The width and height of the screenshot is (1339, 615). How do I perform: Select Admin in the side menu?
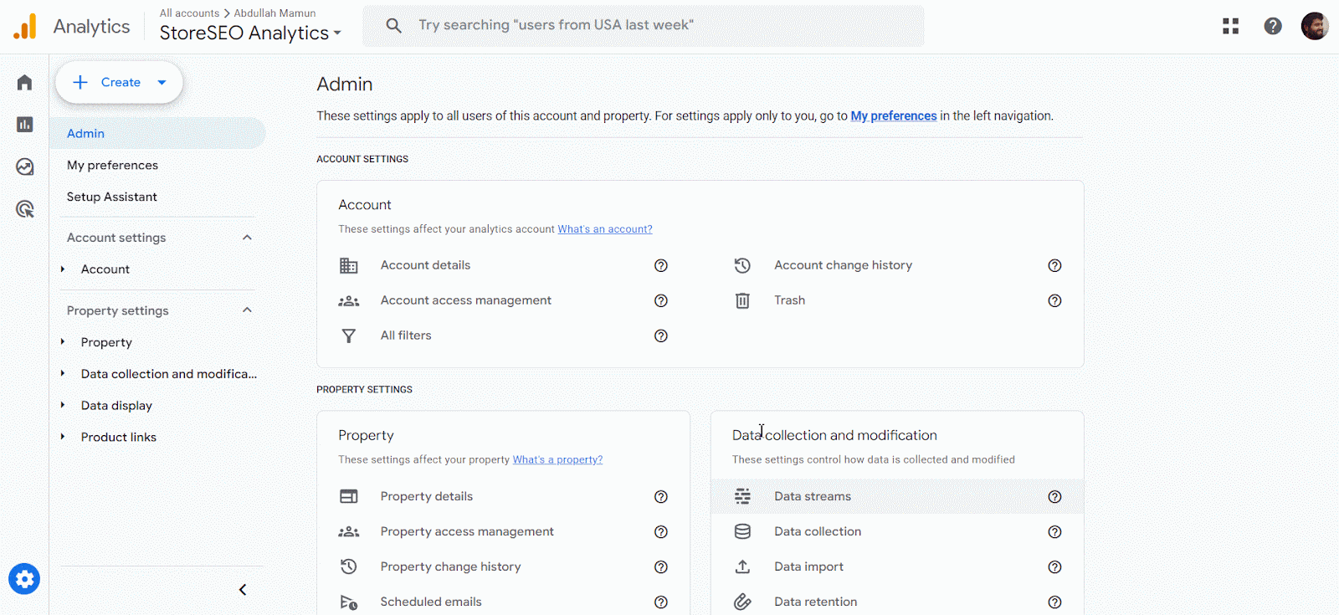157,133
